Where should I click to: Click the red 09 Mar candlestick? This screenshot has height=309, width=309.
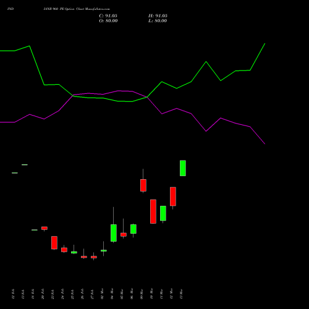[x=143, y=185]
